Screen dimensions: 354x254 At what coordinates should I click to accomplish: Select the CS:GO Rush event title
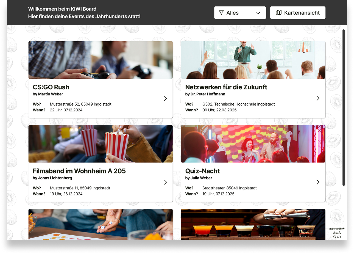[51, 87]
